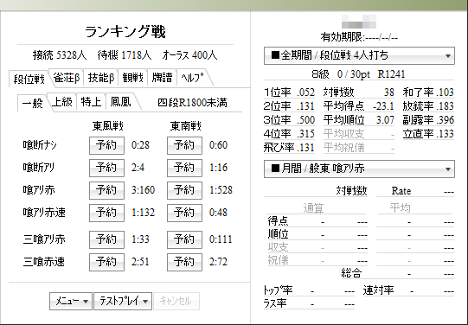The image size is (468, 325).
Task: Open the 観戦 tab
Action: click(133, 78)
